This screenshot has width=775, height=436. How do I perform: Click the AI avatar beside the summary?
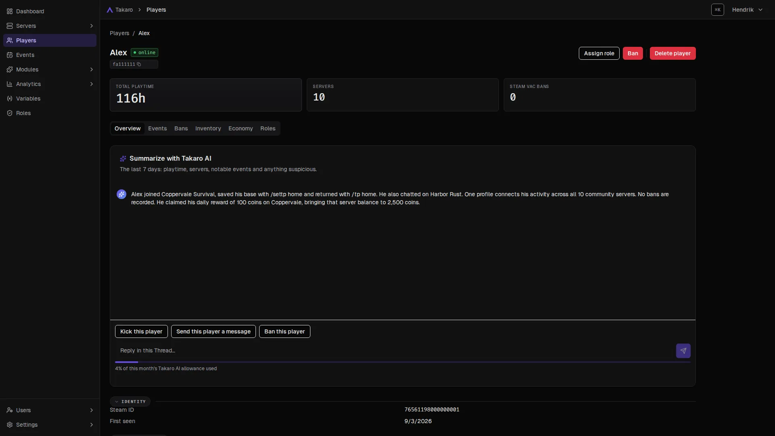[121, 194]
